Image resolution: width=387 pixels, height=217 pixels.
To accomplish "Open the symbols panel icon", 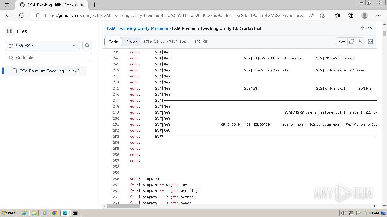I will point(370,42).
